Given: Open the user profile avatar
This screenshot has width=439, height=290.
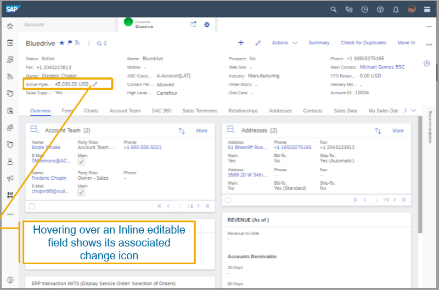Looking at the screenshot, I should [411, 9].
